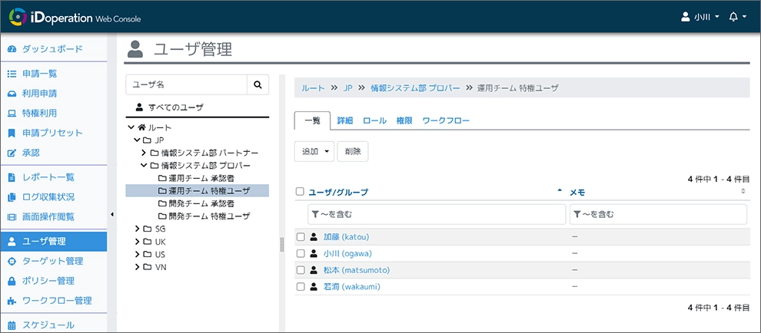Go to 利用申請 page
Viewport: 761px width, 333px height.
(x=53, y=94)
